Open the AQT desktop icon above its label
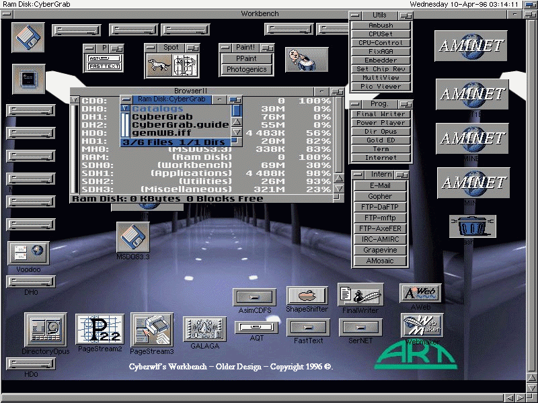The height and width of the screenshot is (403, 538). [x=256, y=327]
